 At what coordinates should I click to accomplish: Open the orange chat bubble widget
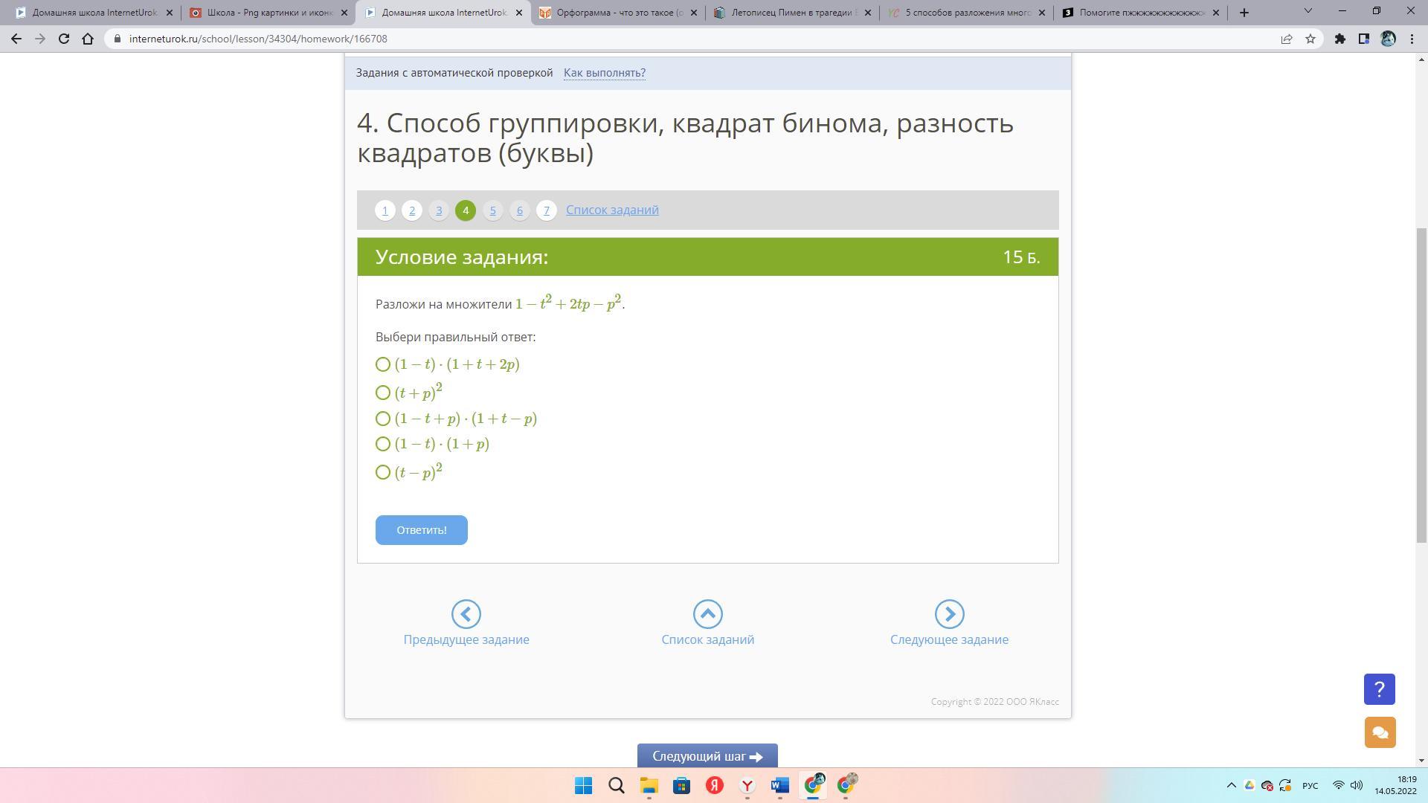(1380, 732)
